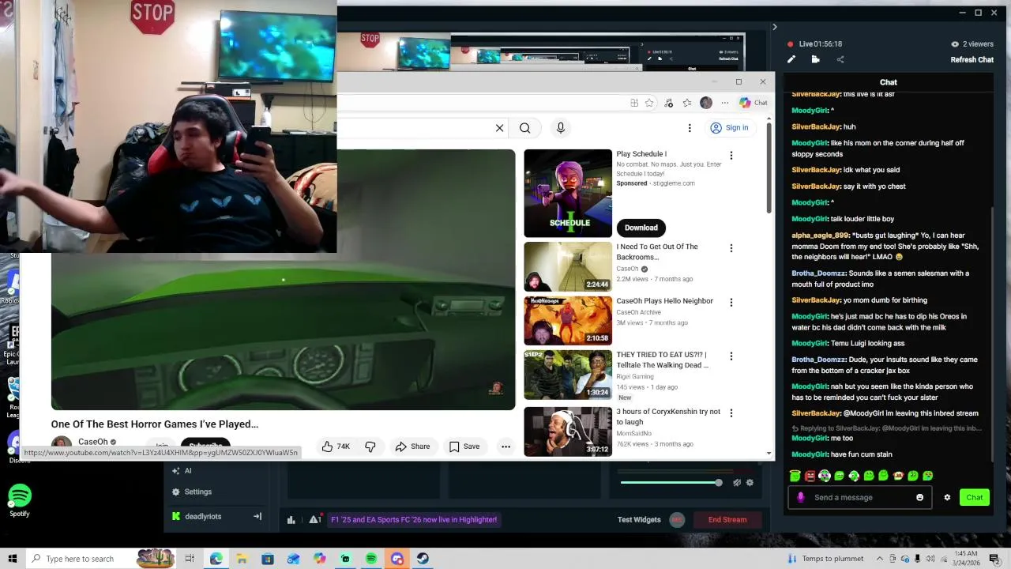The height and width of the screenshot is (569, 1011).
Task: Click green Chat send button
Action: 974,497
